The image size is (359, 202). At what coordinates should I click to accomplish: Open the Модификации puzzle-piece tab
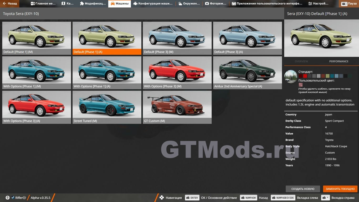[93, 4]
